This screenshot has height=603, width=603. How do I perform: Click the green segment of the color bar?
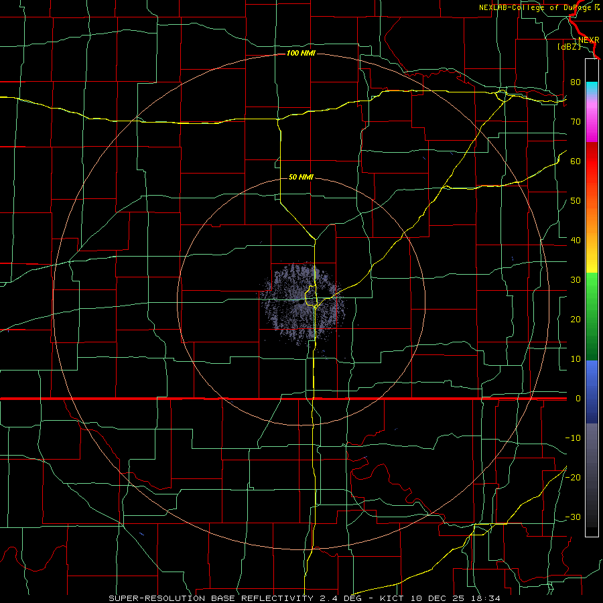click(592, 316)
